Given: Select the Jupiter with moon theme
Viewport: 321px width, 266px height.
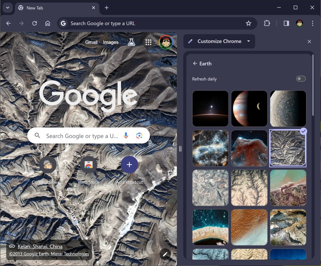Looking at the screenshot, I should pos(249,109).
